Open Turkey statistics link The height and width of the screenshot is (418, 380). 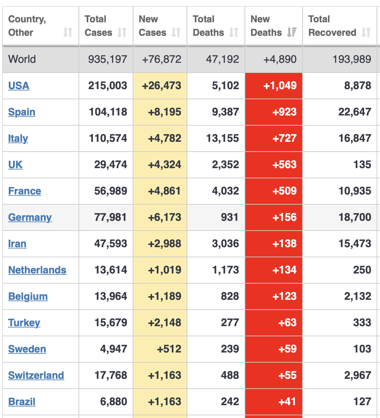(24, 323)
